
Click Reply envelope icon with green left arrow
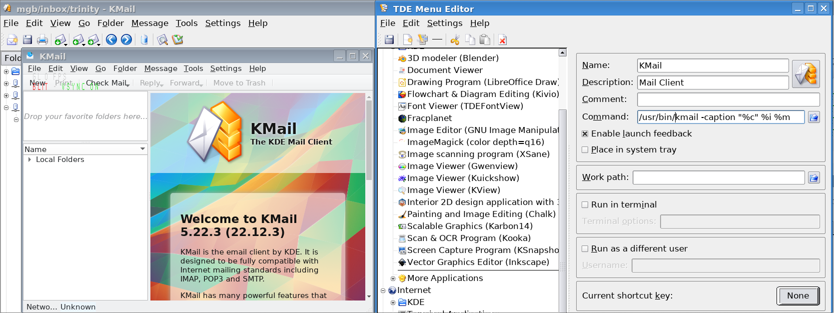78,40
